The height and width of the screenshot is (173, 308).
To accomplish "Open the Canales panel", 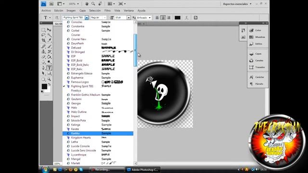I will (257, 61).
